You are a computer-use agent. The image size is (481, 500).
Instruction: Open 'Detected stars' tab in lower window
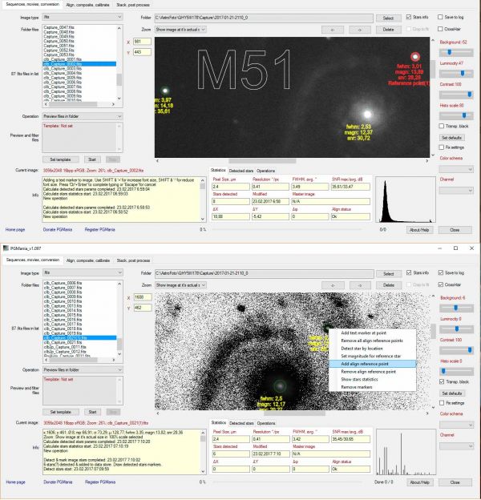[x=241, y=423]
